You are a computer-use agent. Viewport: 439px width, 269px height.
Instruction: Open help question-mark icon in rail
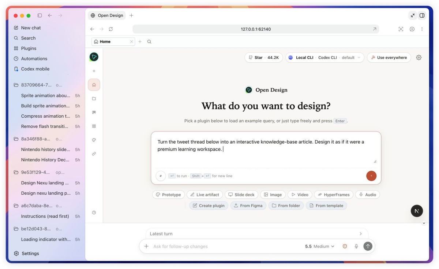tap(94, 213)
